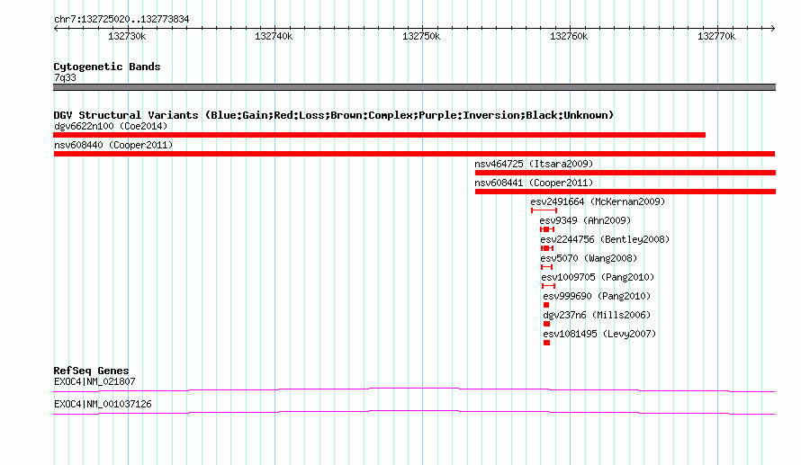Screen dimensions: 801x465
Task: Click the RefSeq Genes track title
Action: pyautogui.click(x=91, y=371)
